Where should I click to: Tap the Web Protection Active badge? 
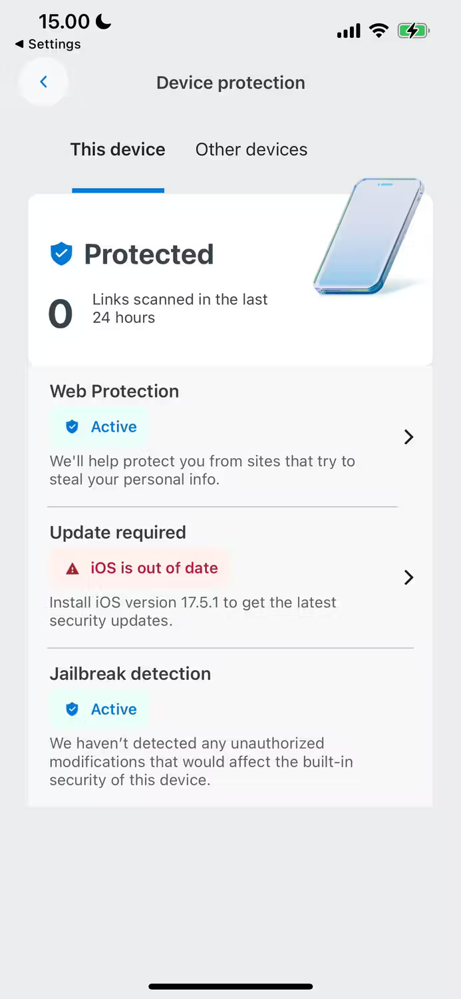[x=100, y=427]
